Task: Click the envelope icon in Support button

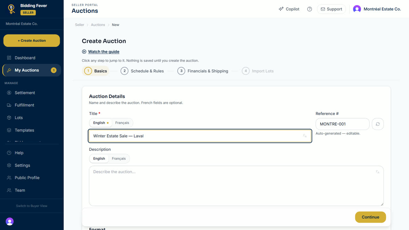Action: tap(323, 9)
